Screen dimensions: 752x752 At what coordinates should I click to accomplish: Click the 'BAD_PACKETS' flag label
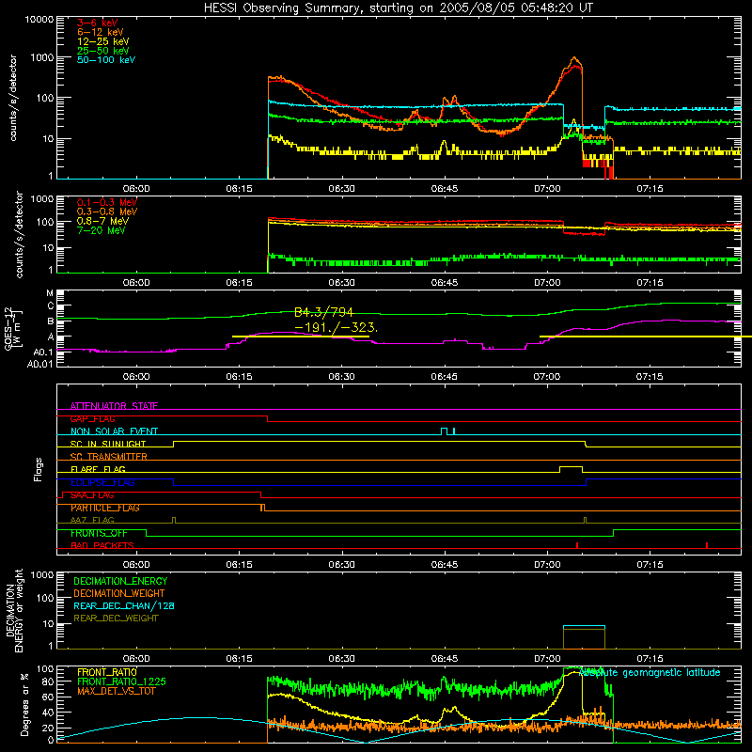click(x=102, y=545)
